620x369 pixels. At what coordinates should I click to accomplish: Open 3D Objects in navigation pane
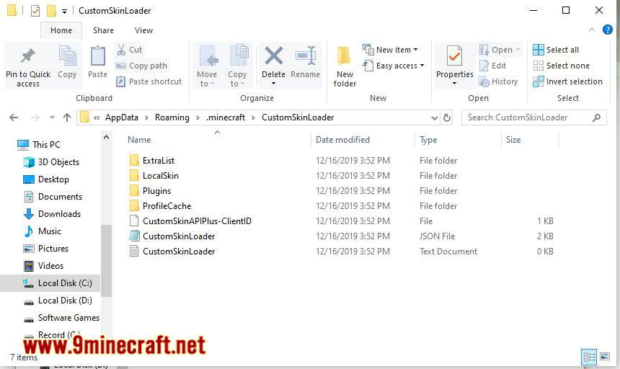(58, 162)
